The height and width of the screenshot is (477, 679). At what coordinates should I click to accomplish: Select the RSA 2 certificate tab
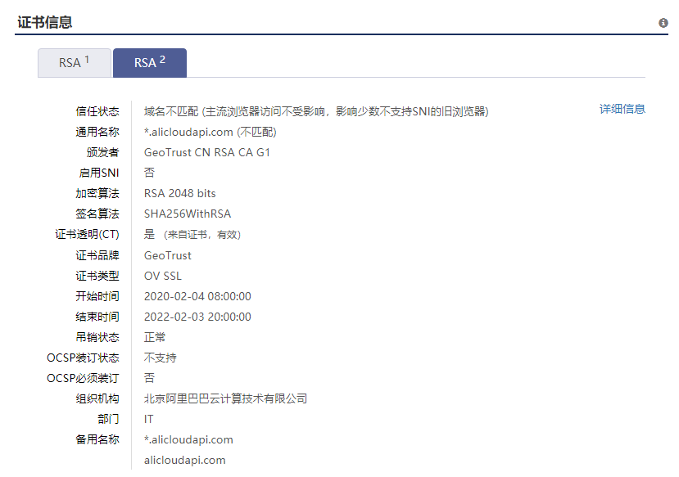click(150, 63)
